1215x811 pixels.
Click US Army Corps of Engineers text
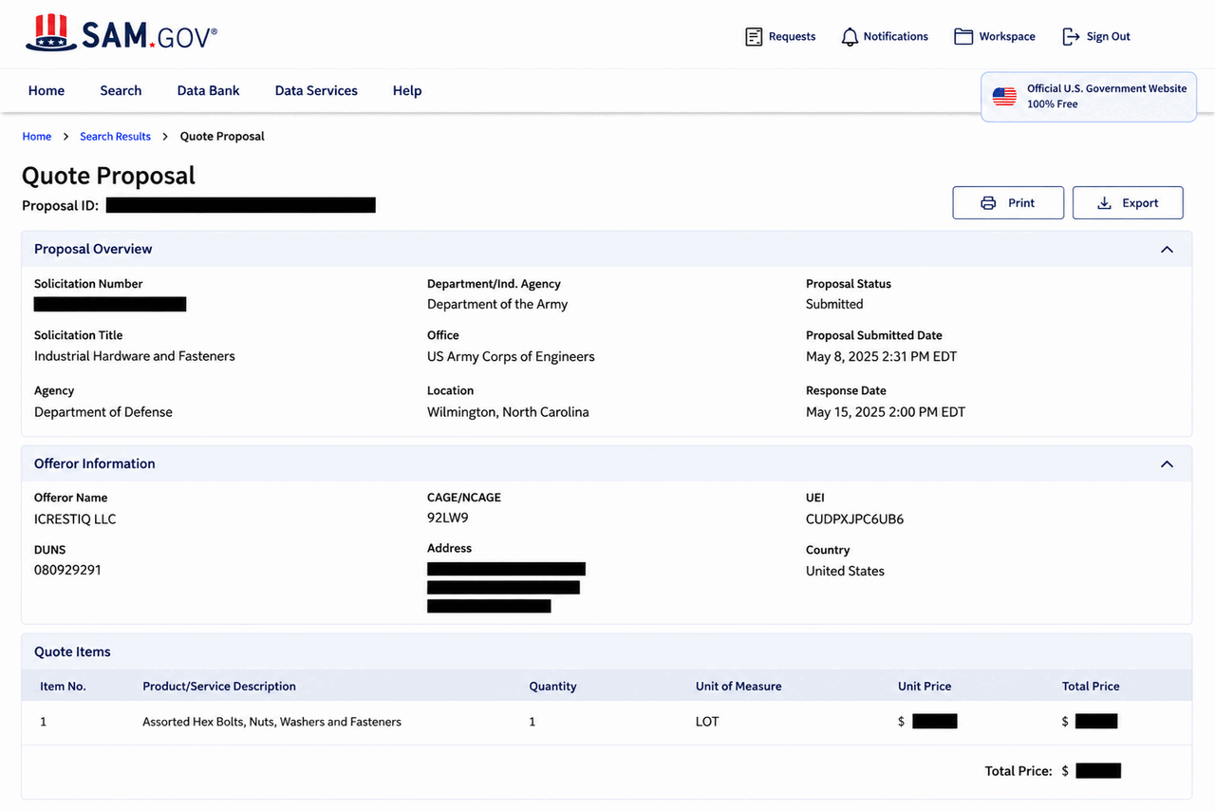(511, 357)
